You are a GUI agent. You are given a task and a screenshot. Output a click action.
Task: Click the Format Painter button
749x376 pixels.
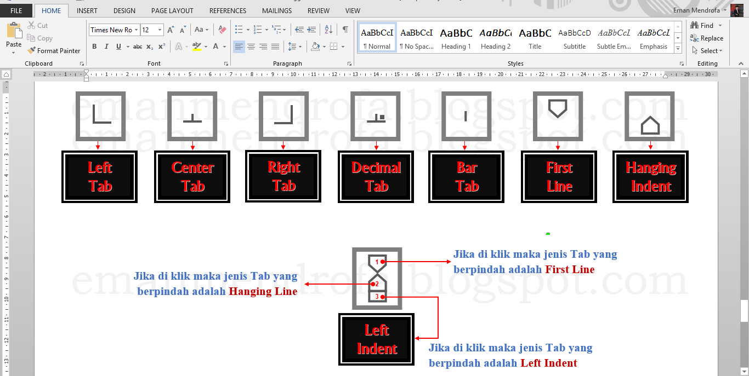click(54, 51)
